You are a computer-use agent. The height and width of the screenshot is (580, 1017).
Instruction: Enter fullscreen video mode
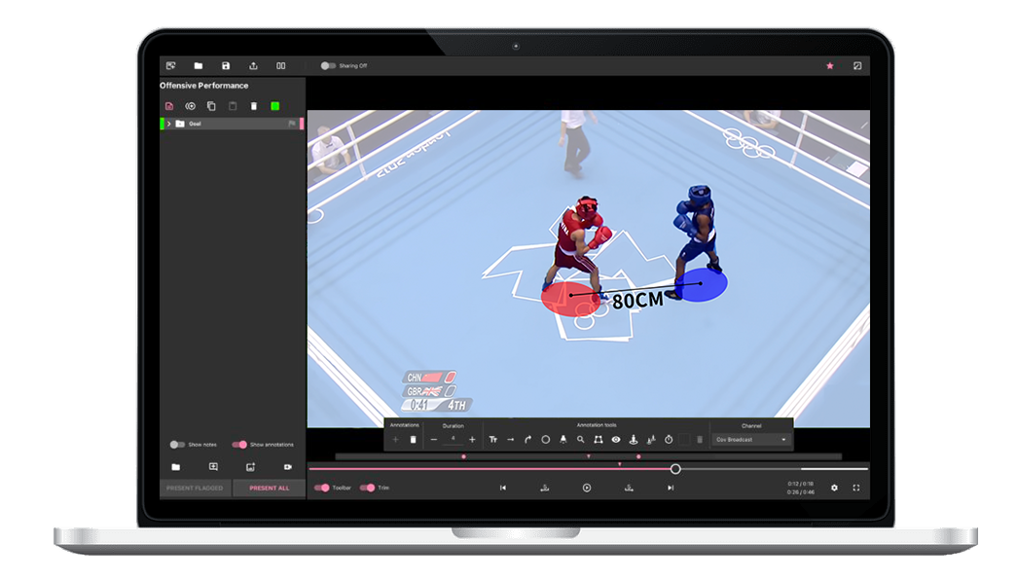(x=856, y=488)
